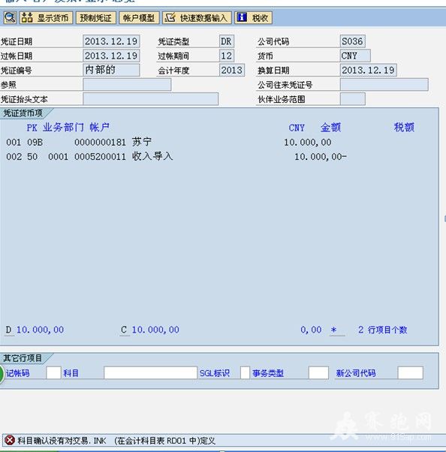Select the 凭证货币项 tab header
This screenshot has width=446, height=452.
[x=25, y=113]
